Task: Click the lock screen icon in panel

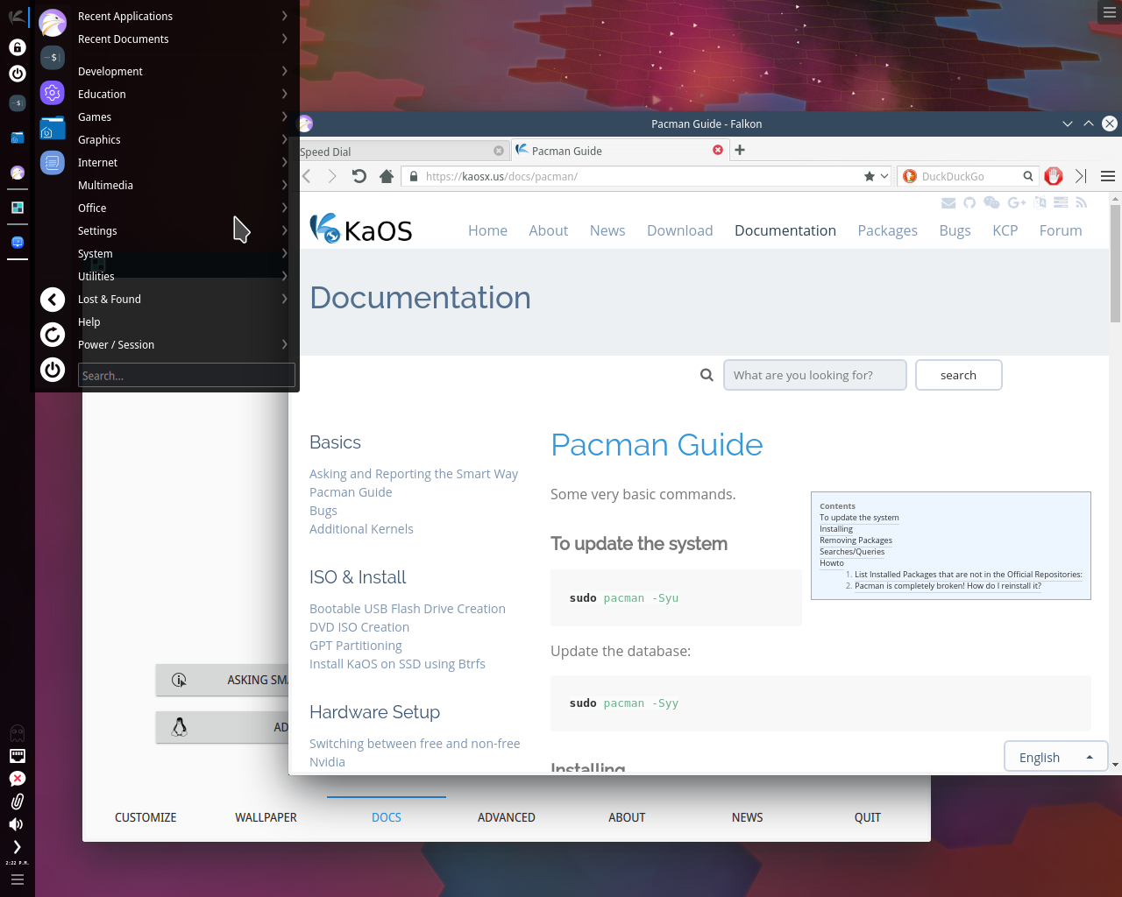Action: 17,47
